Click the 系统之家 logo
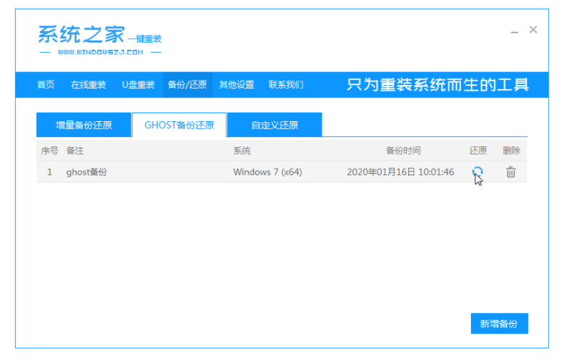This screenshot has width=569, height=362. click(x=81, y=35)
